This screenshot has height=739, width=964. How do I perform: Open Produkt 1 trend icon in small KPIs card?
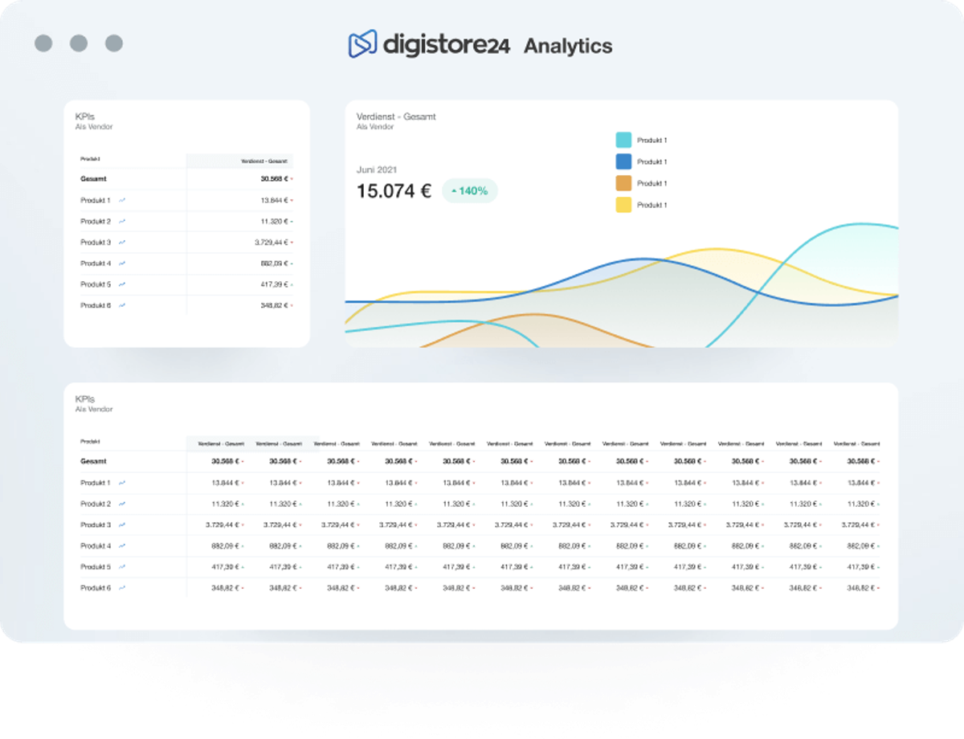tap(122, 200)
